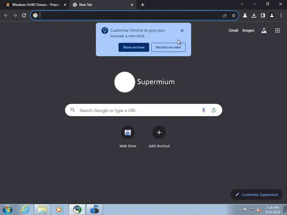Open the Windows Start menu

(8, 209)
